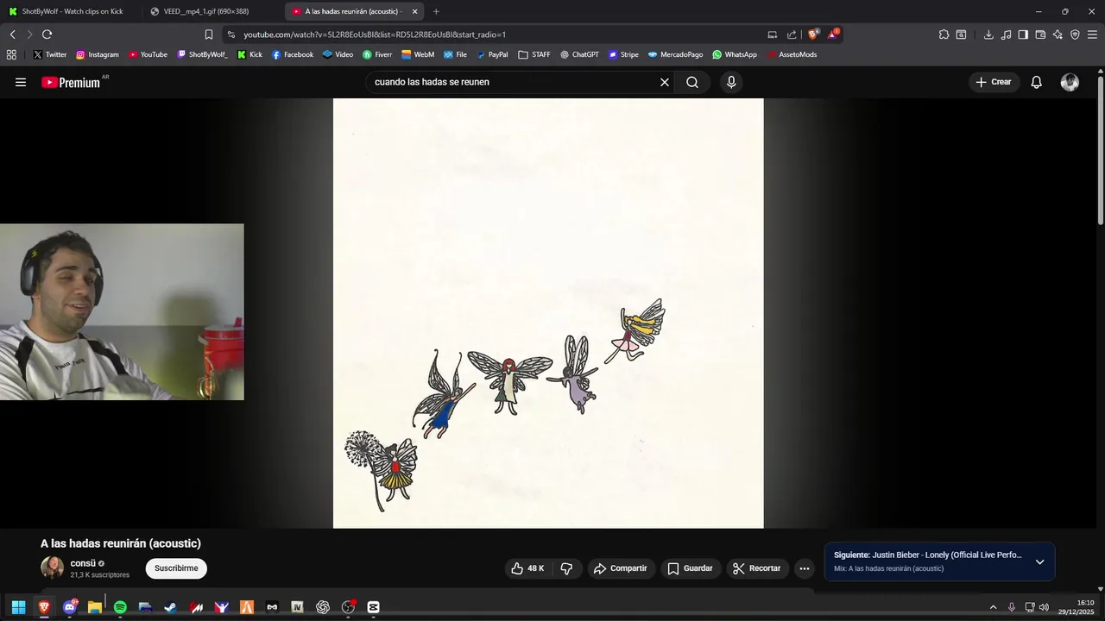Open the ShotByWolf_ Twitch bookmark

pos(202,54)
